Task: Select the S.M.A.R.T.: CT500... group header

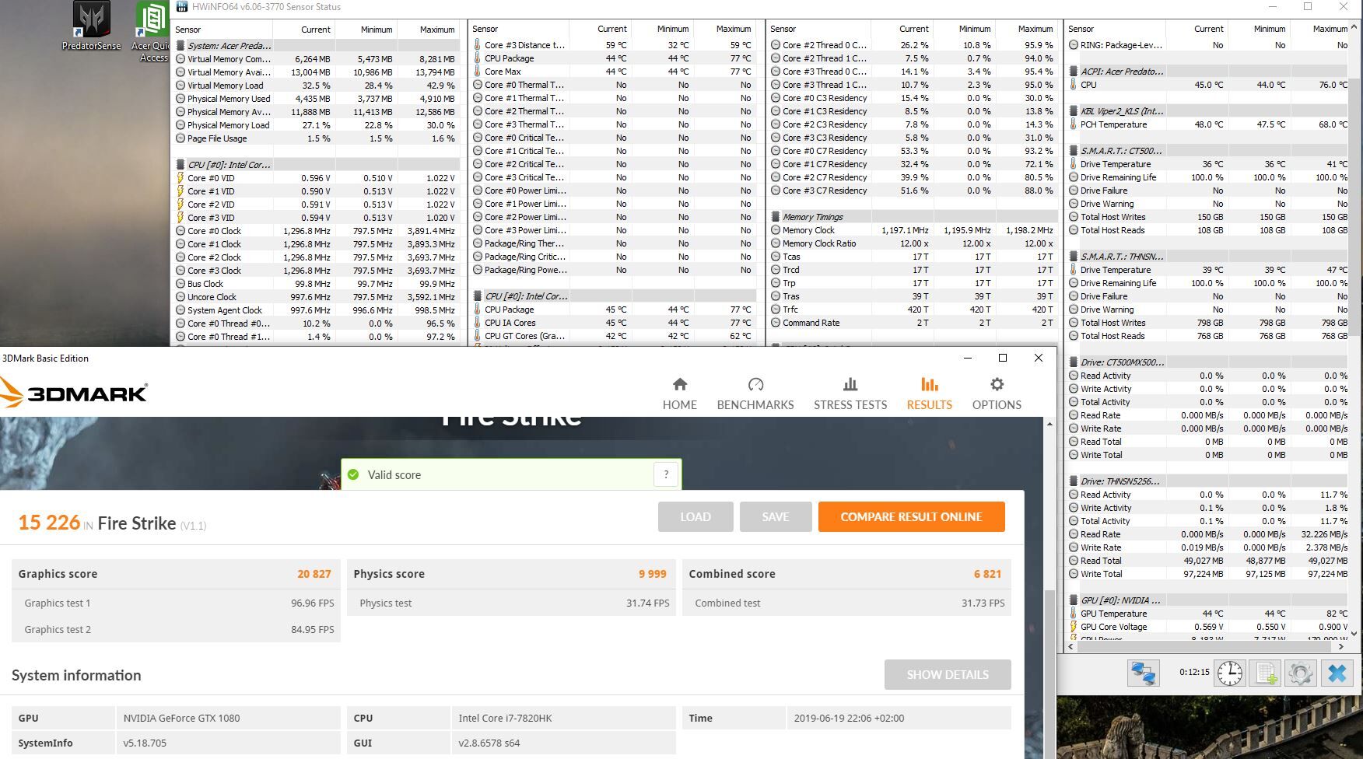Action: [x=1208, y=151]
